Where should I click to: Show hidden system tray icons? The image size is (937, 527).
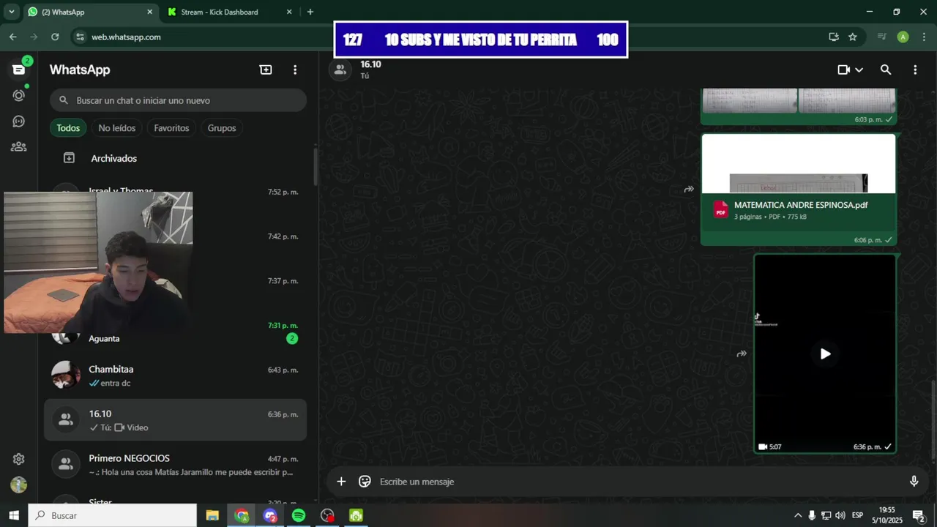click(798, 515)
